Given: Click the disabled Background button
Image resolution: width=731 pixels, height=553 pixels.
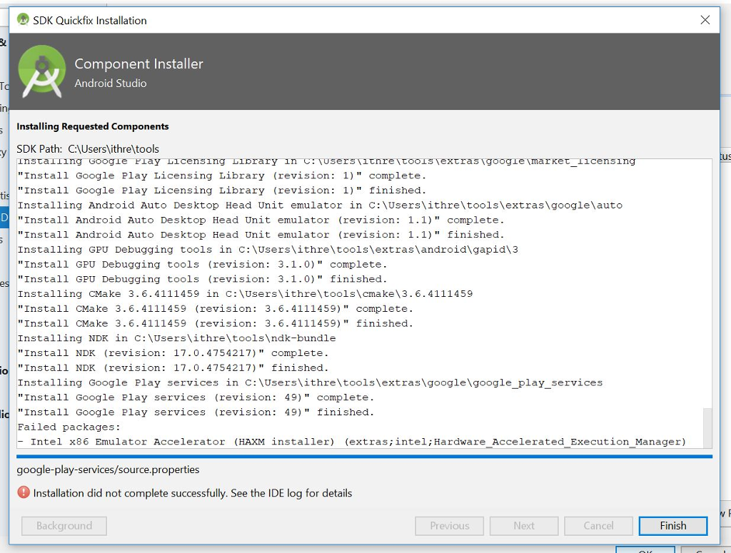Looking at the screenshot, I should 64,526.
